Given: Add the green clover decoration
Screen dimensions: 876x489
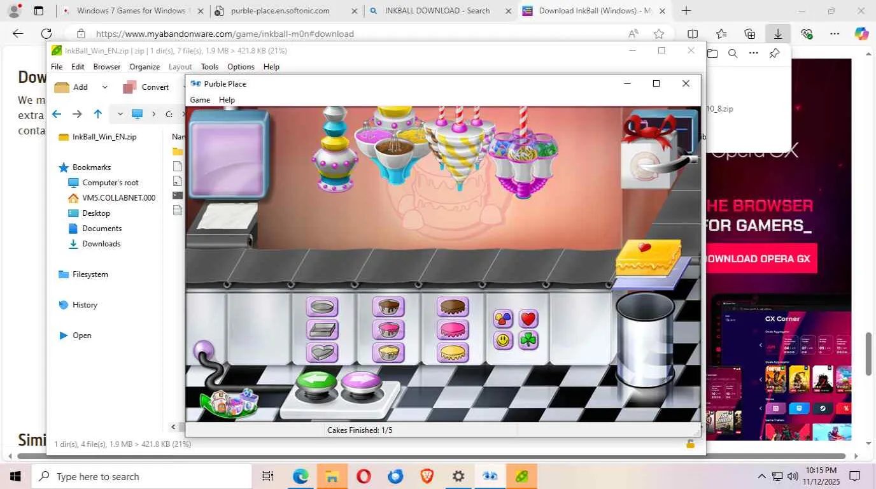Looking at the screenshot, I should pos(528,341).
